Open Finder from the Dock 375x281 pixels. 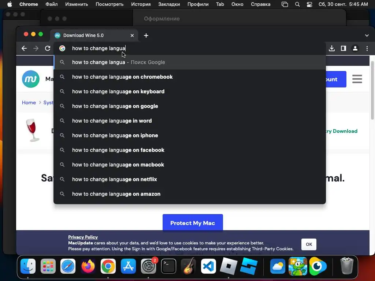[28, 266]
